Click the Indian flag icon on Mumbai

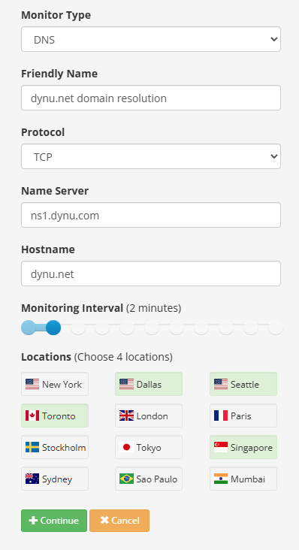point(221,479)
